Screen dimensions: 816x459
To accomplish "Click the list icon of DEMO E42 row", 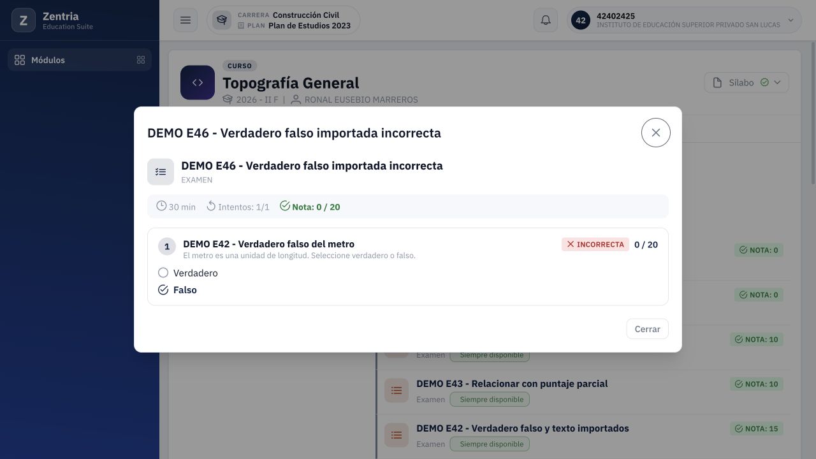I will [x=397, y=435].
